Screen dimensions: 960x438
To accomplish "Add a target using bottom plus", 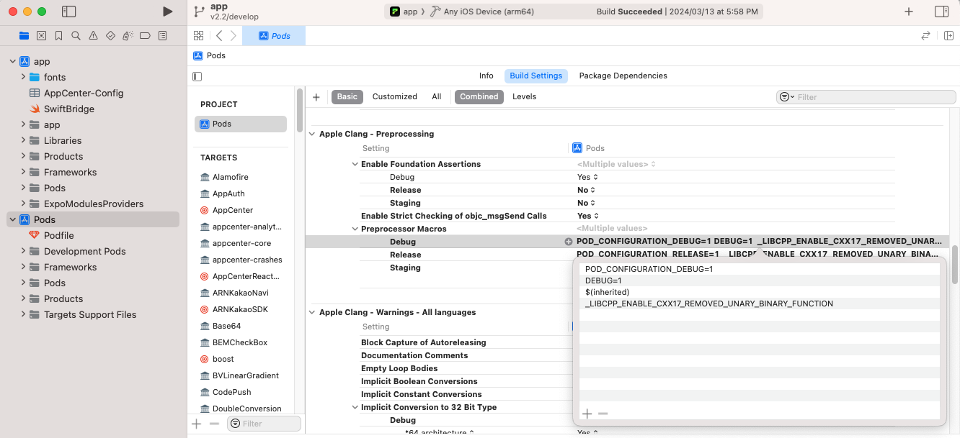I will (197, 424).
